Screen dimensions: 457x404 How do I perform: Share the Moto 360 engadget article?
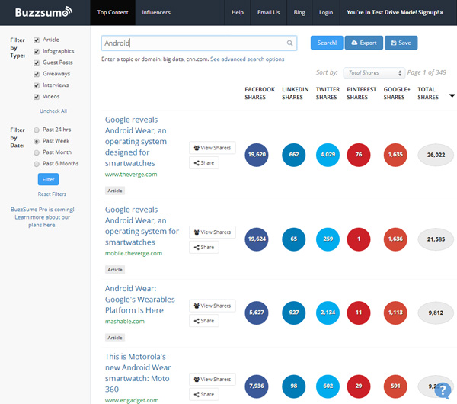[x=204, y=394]
